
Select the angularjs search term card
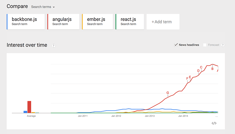[x=63, y=21]
